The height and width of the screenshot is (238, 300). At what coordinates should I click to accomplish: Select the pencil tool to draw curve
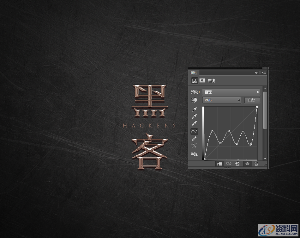195,139
